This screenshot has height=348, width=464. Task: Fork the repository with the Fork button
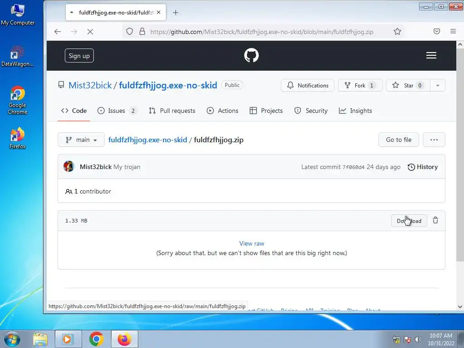point(360,86)
